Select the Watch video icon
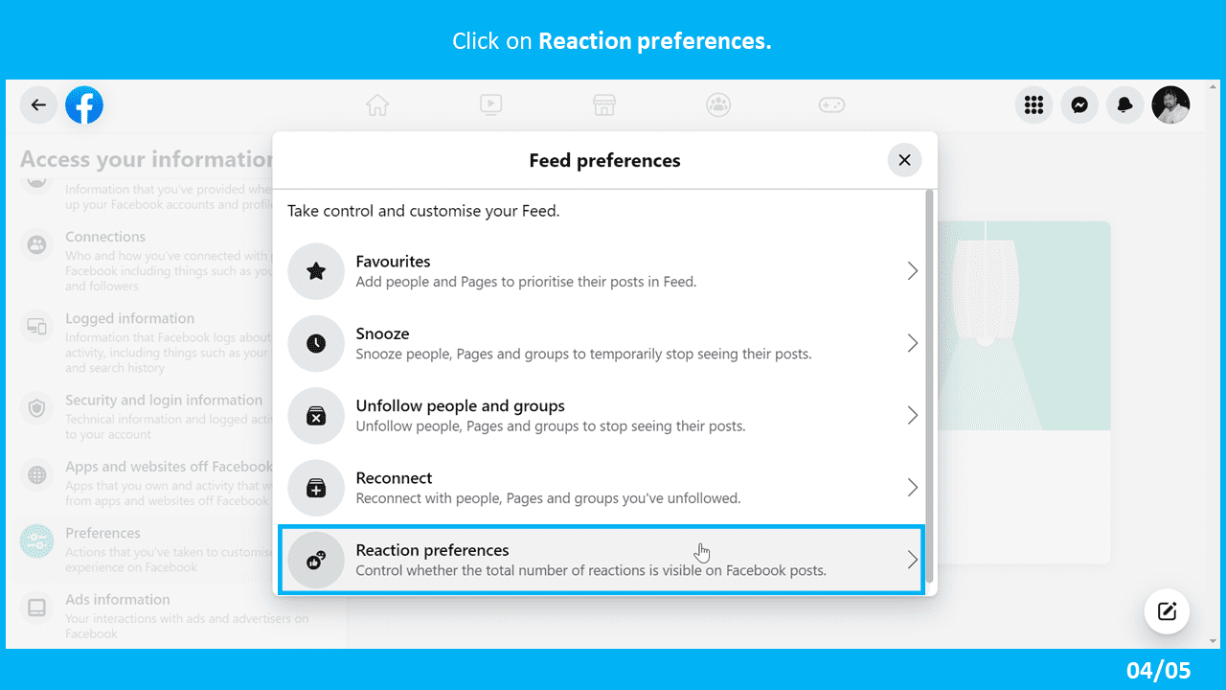 (490, 104)
